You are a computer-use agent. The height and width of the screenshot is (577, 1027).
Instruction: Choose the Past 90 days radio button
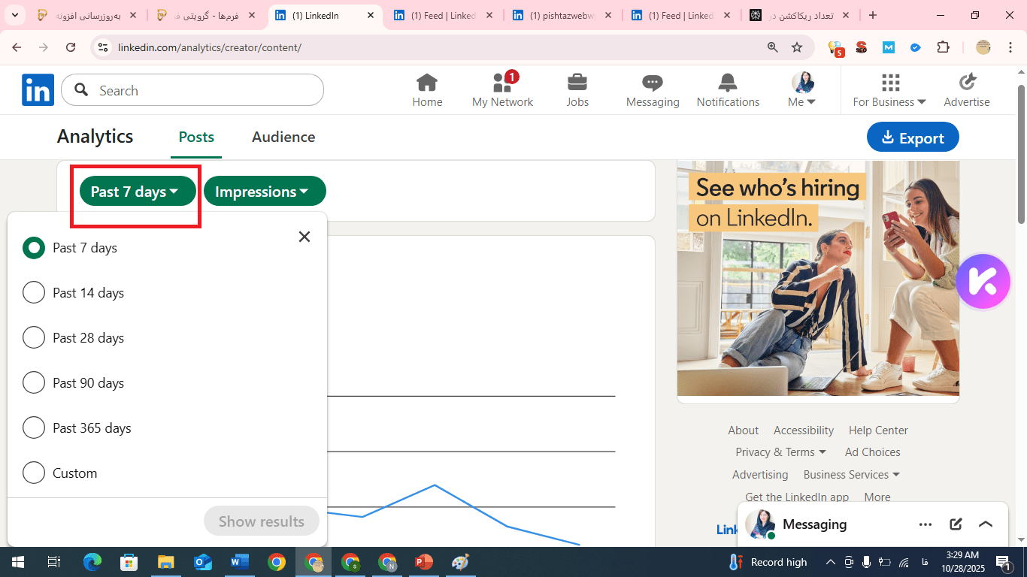34,383
